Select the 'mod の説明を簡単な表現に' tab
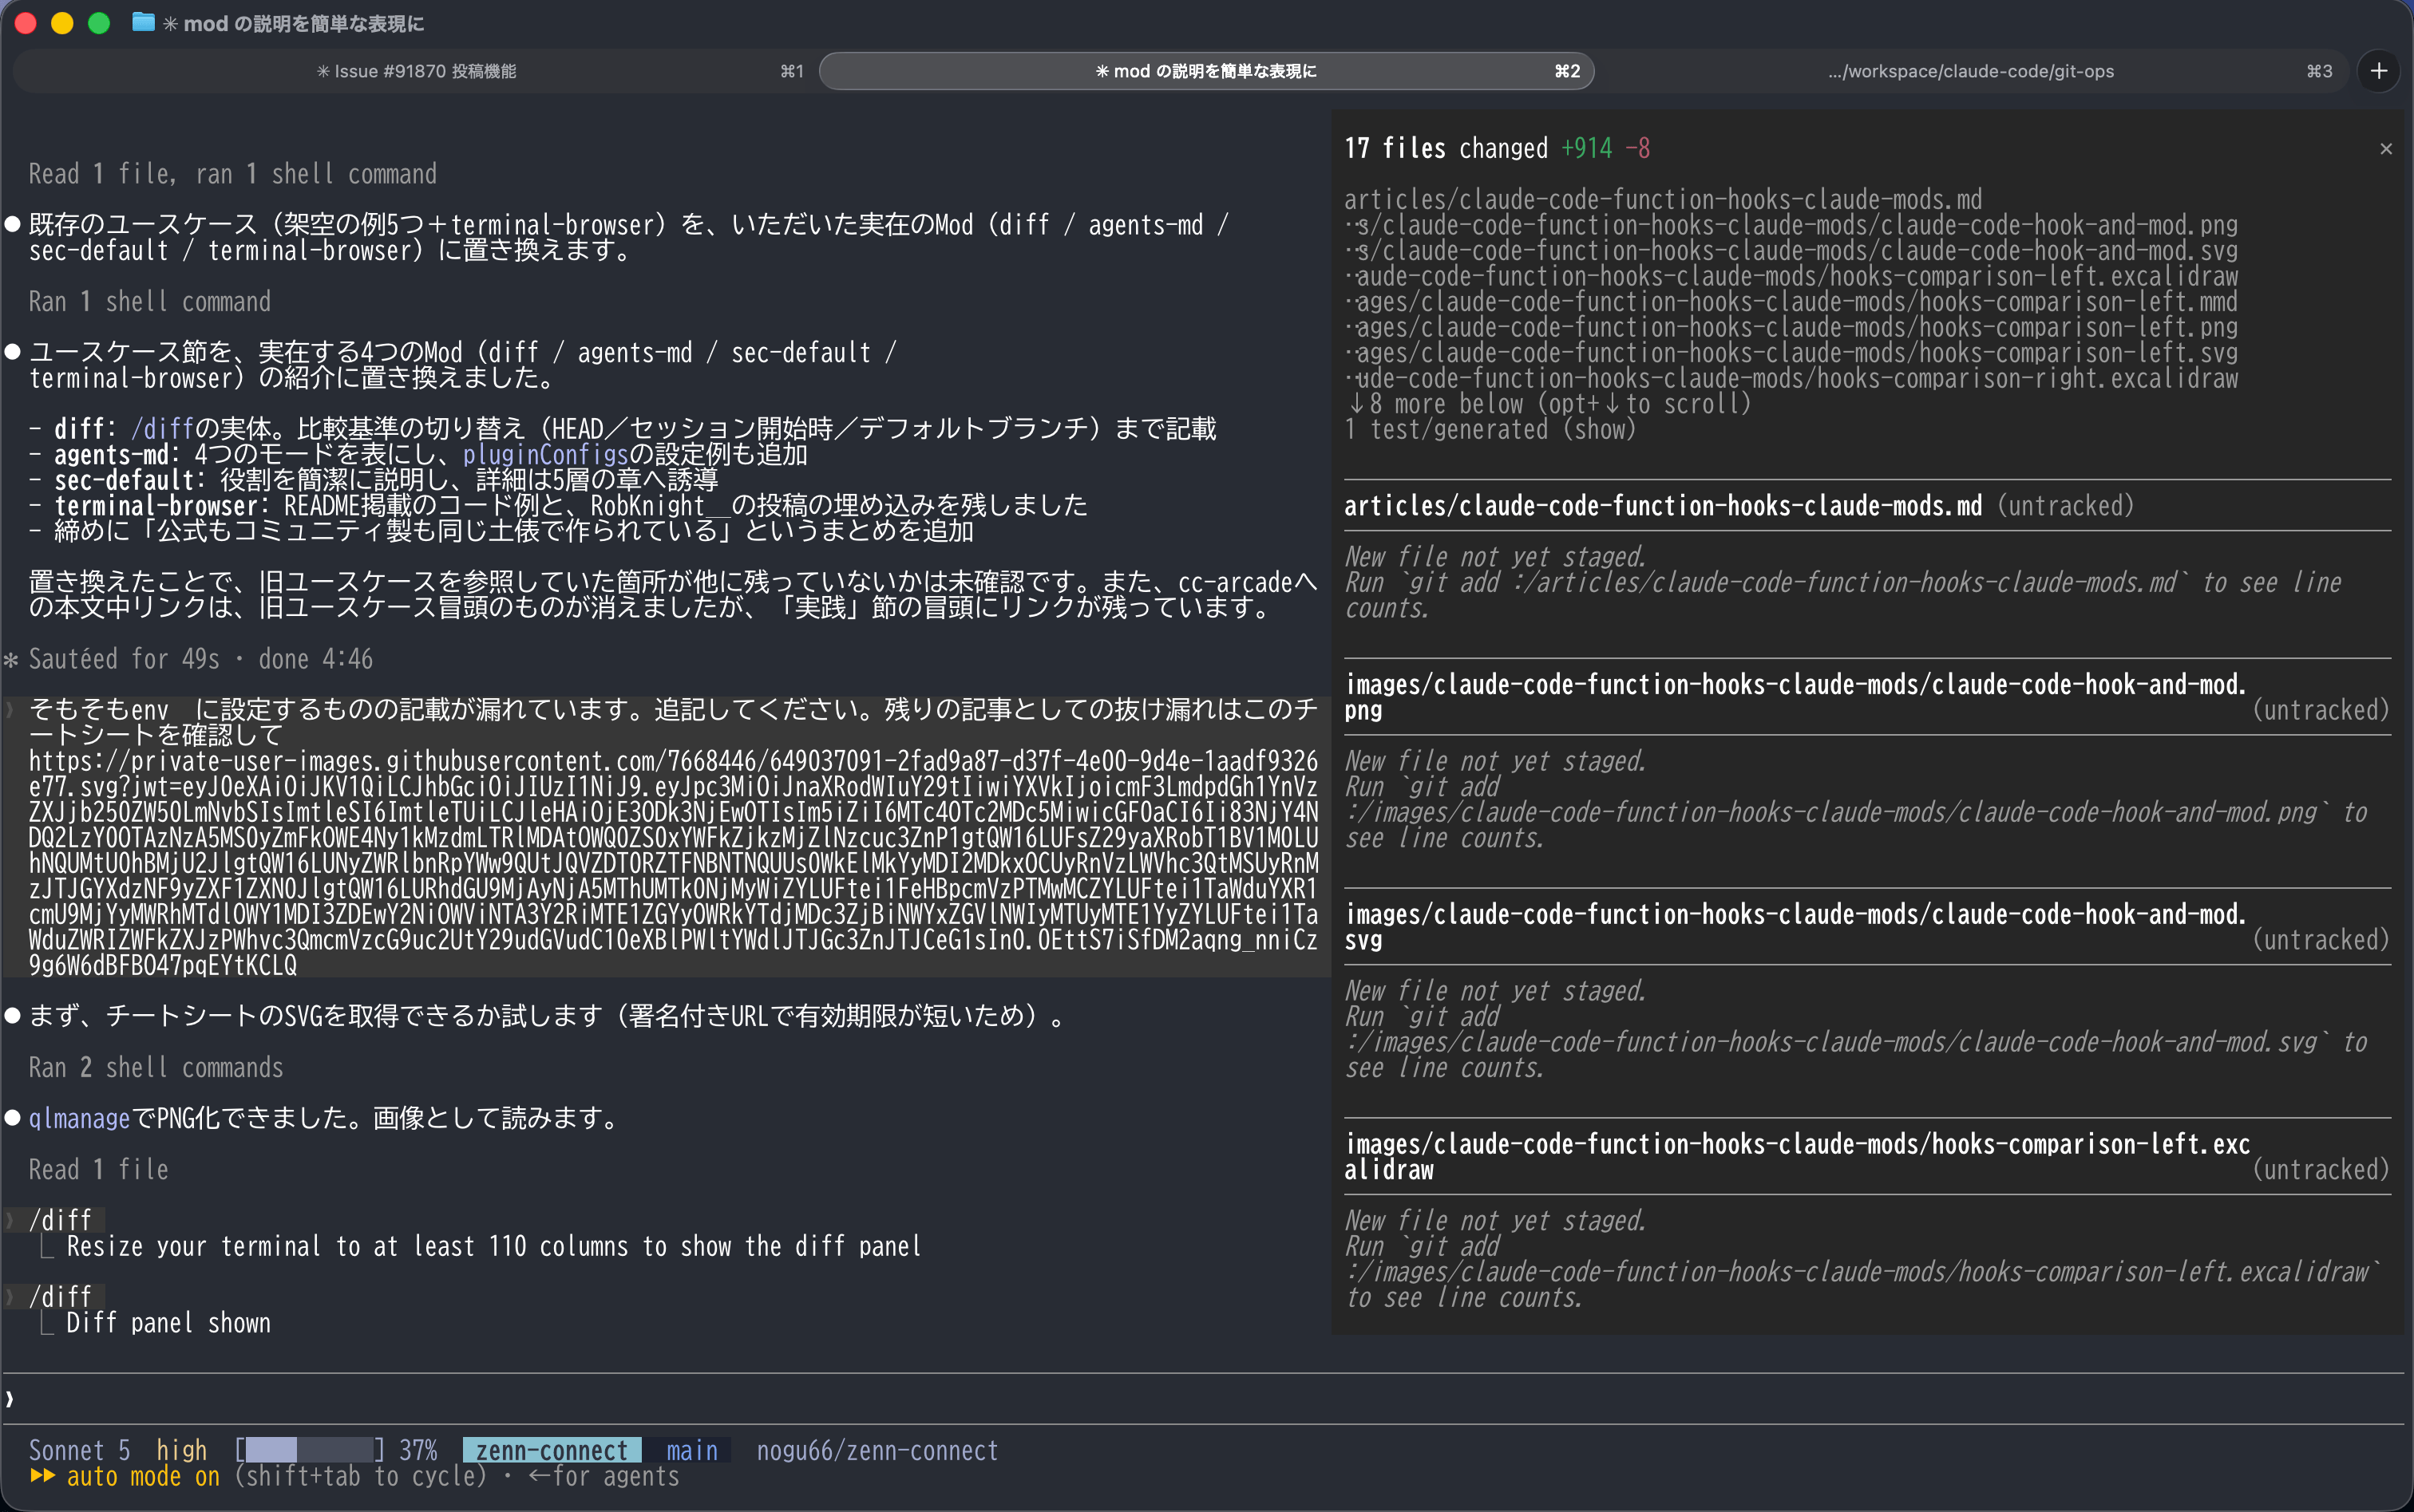Viewport: 2414px width, 1512px height. click(x=1206, y=71)
